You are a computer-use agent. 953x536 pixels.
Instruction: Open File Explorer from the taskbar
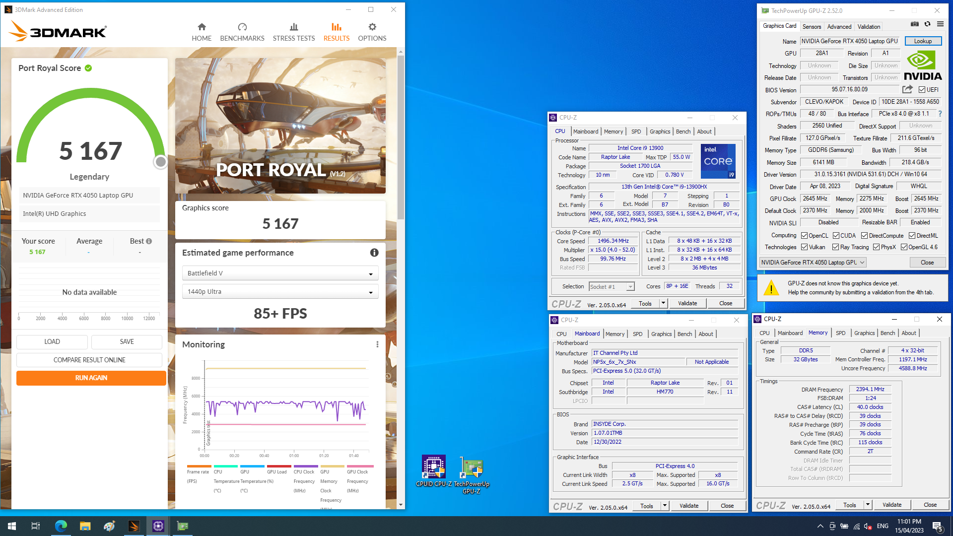tap(85, 526)
